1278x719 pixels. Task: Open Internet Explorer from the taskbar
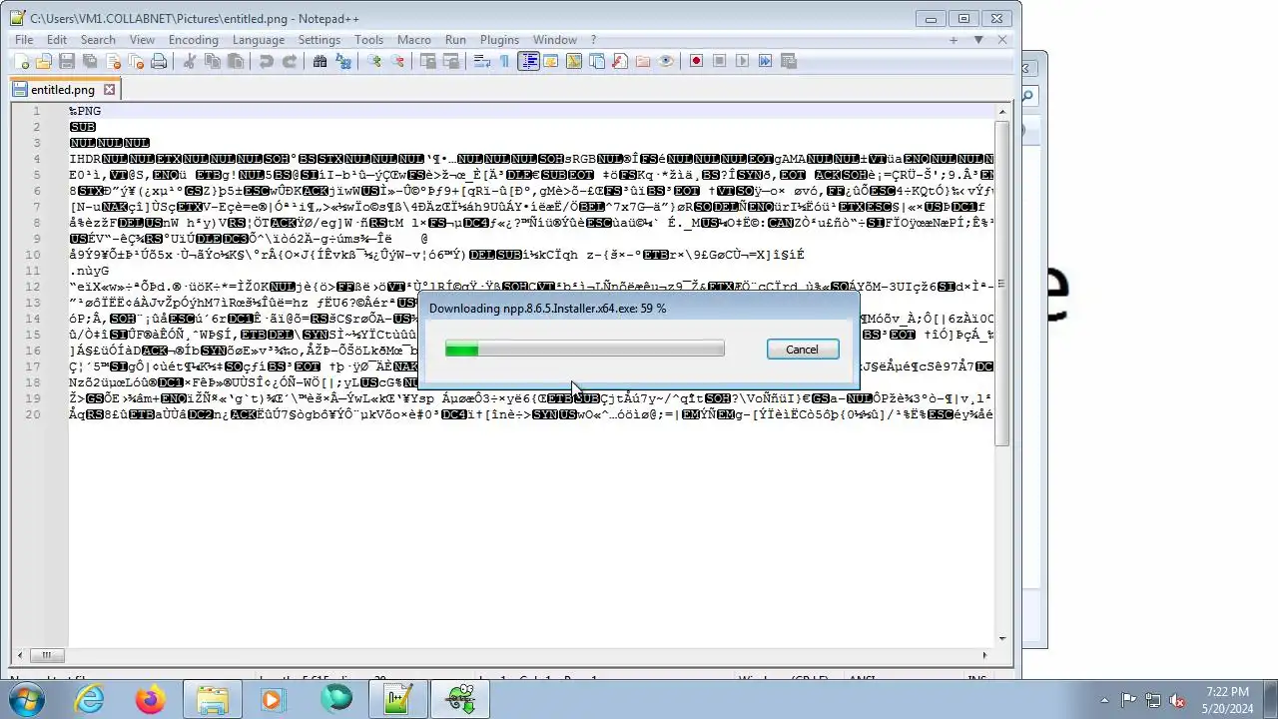point(90,700)
